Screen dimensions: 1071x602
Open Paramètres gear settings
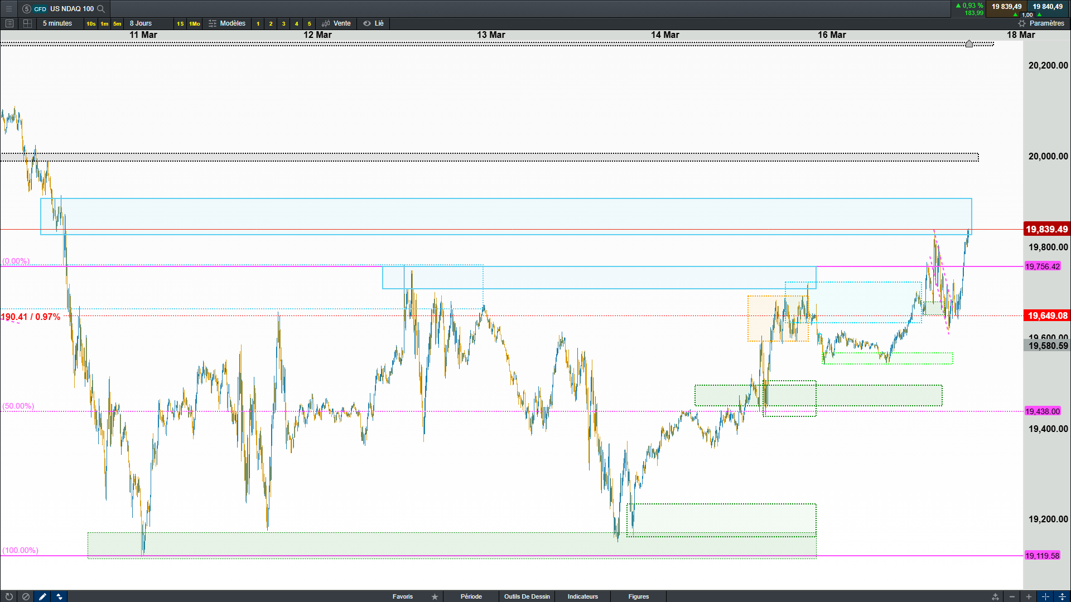click(x=1041, y=23)
